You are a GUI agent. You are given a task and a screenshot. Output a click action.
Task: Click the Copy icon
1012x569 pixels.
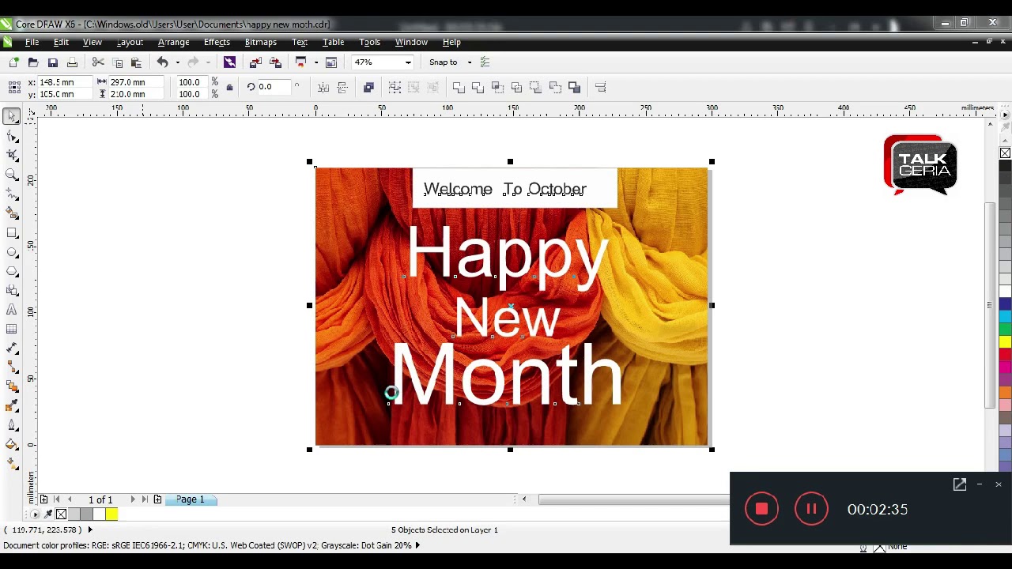point(118,62)
